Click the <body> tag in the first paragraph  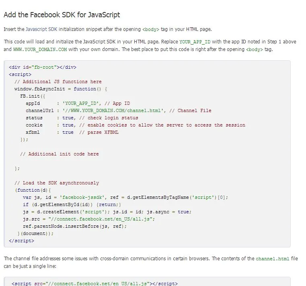(x=151, y=29)
